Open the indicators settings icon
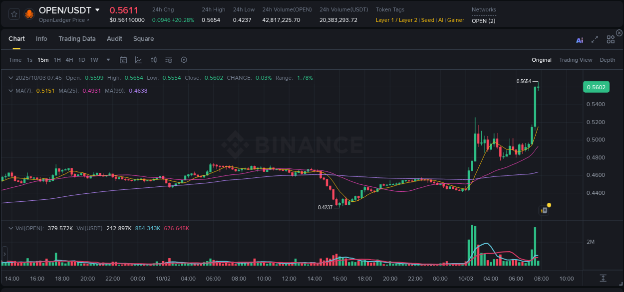624x292 pixels. point(169,60)
